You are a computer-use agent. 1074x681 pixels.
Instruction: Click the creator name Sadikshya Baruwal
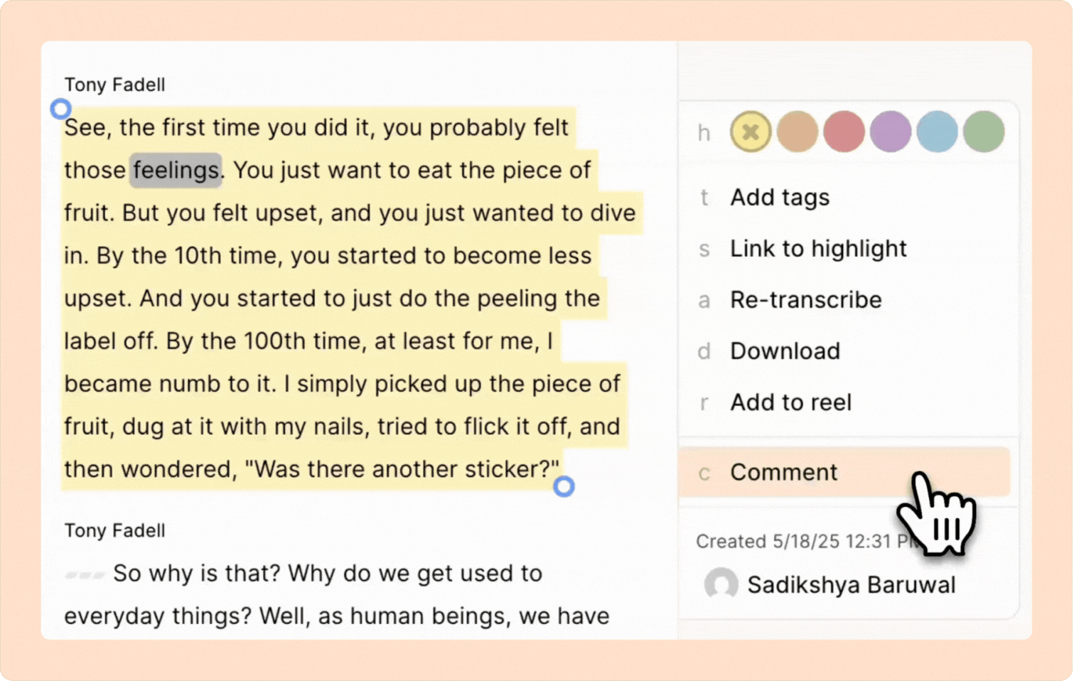(x=851, y=585)
